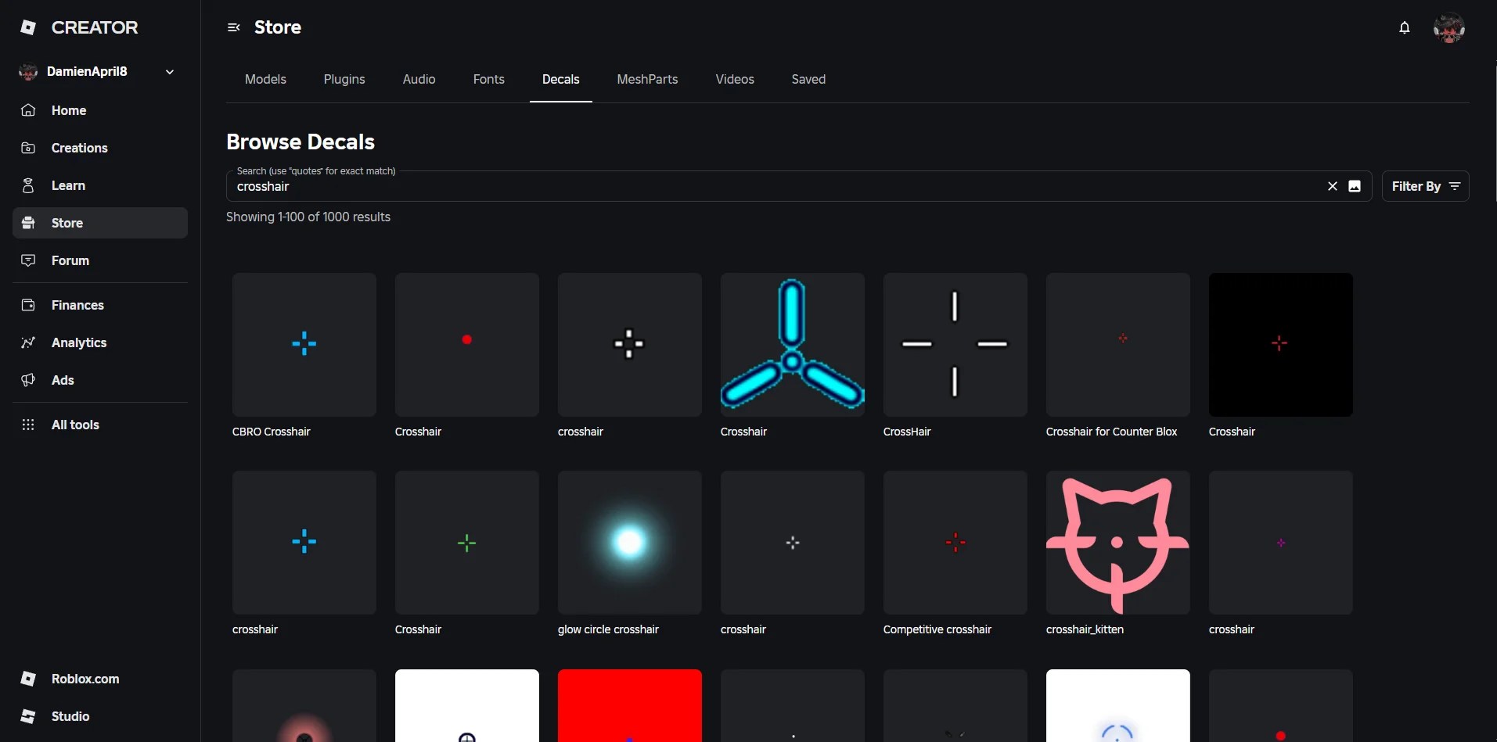Switch to the Plugins tab

coord(344,79)
